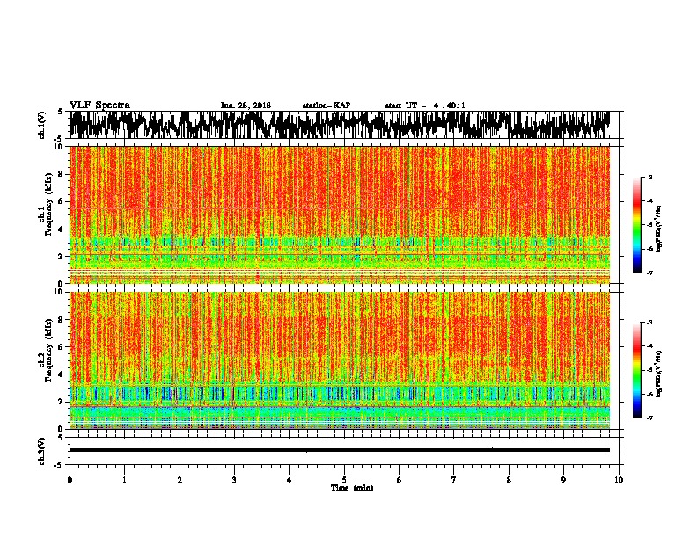Click the "2" kHz tick on ch.2 axis

click(x=62, y=402)
